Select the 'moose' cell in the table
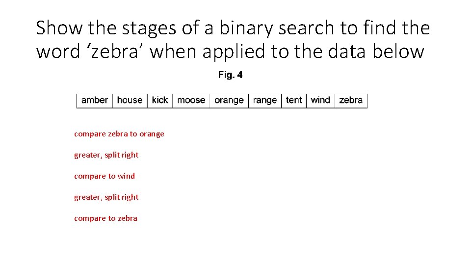 (191, 100)
